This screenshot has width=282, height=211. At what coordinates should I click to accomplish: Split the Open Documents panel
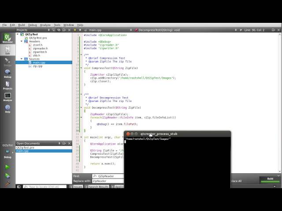64,143
